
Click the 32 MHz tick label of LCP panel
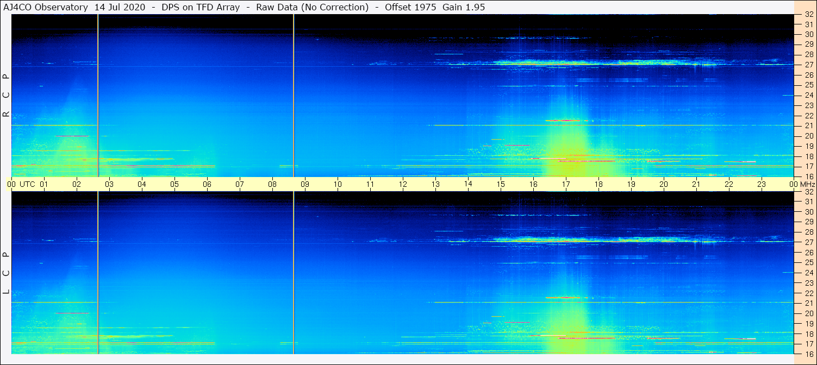pos(808,192)
